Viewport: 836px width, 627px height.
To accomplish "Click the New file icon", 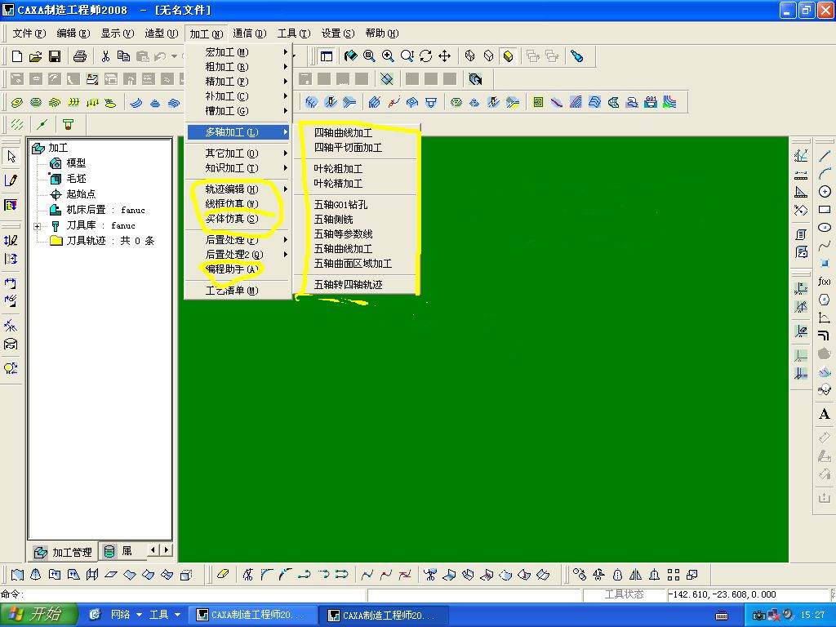I will click(x=16, y=56).
